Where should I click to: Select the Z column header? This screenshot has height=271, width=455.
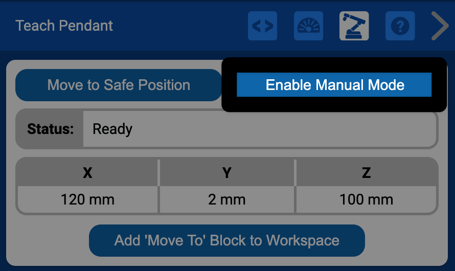(x=366, y=173)
